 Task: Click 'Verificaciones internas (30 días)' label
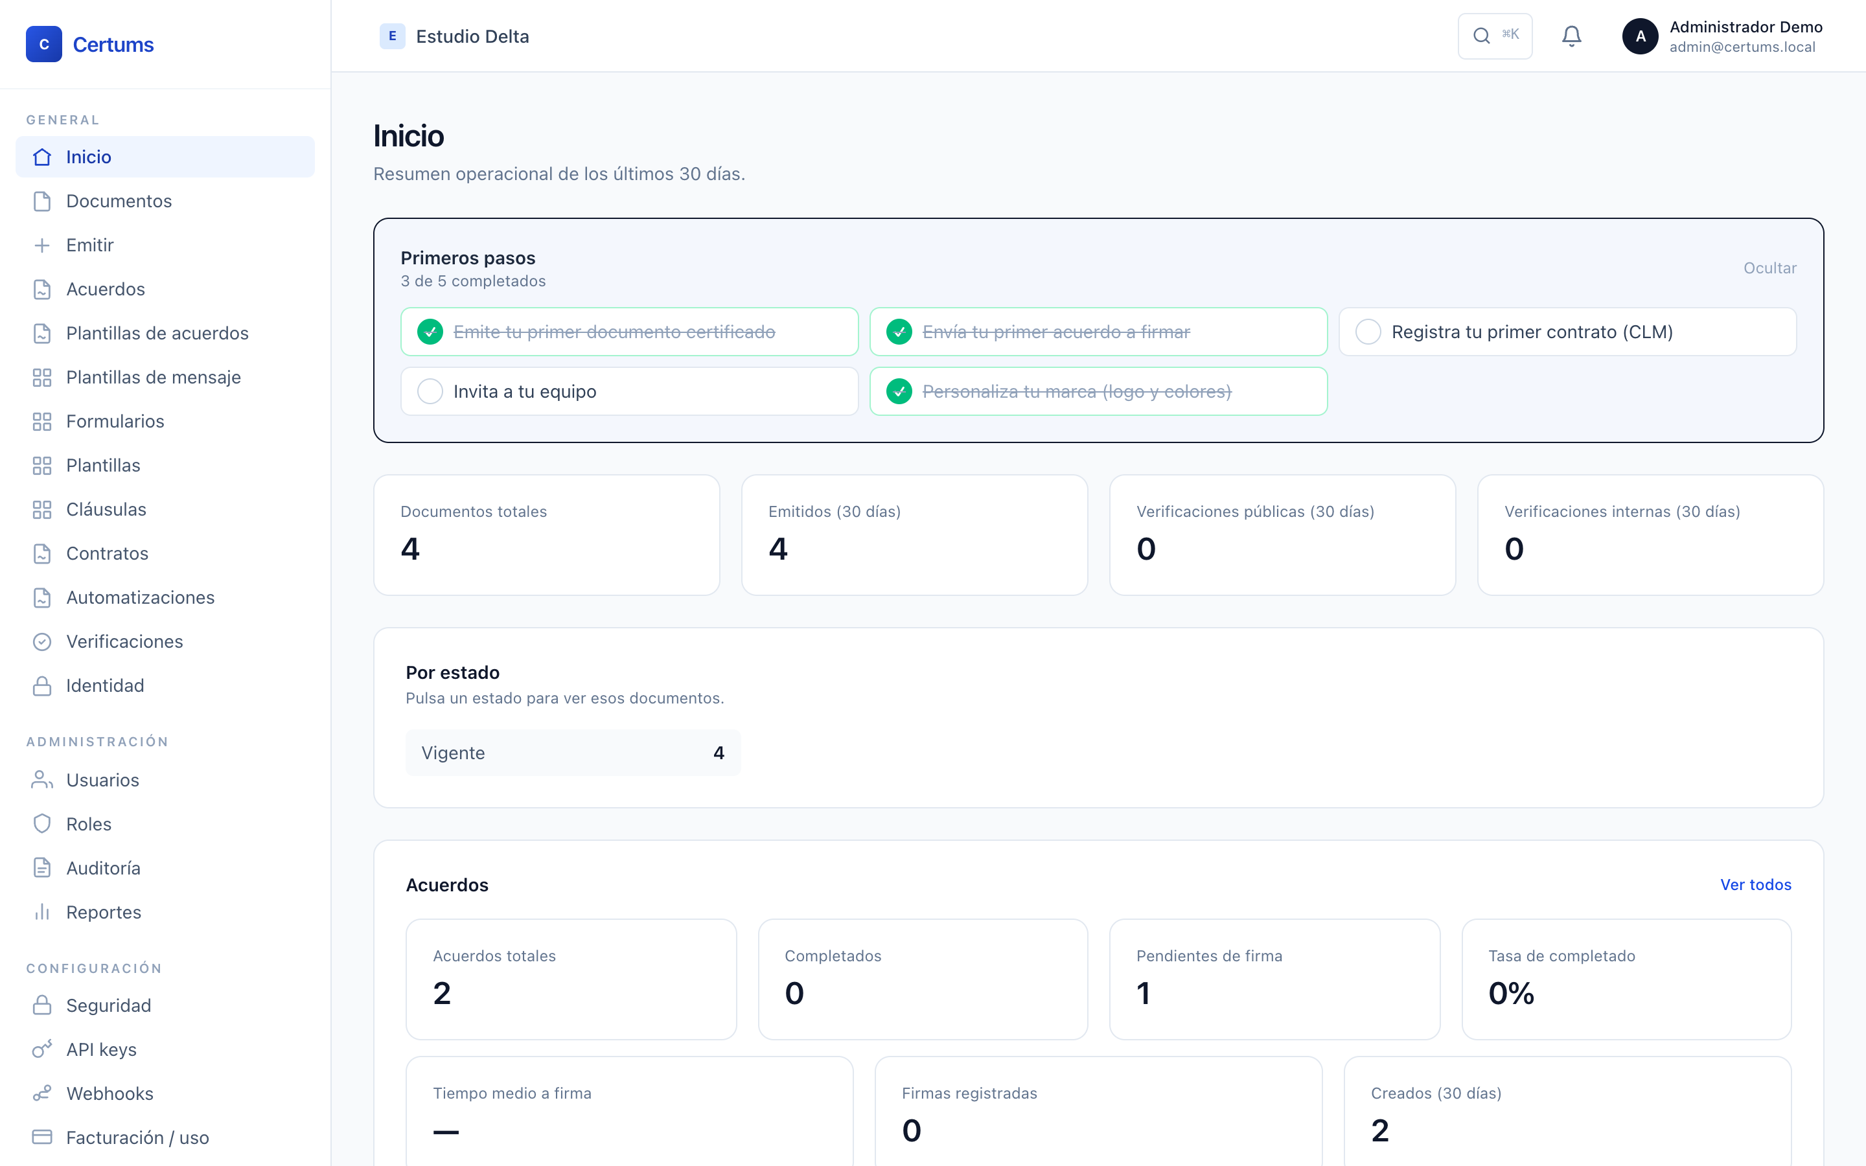tap(1622, 511)
